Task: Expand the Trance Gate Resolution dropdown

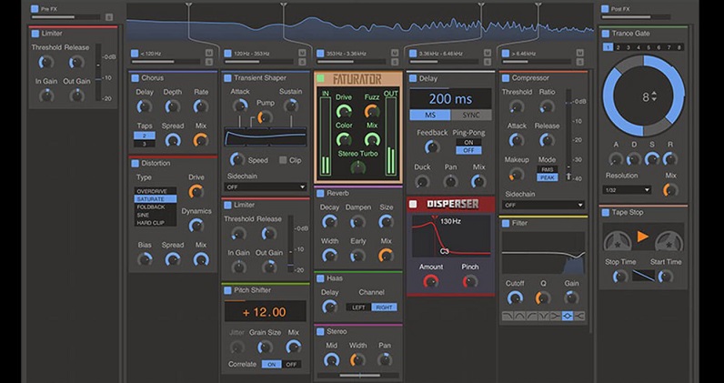Action: (627, 190)
